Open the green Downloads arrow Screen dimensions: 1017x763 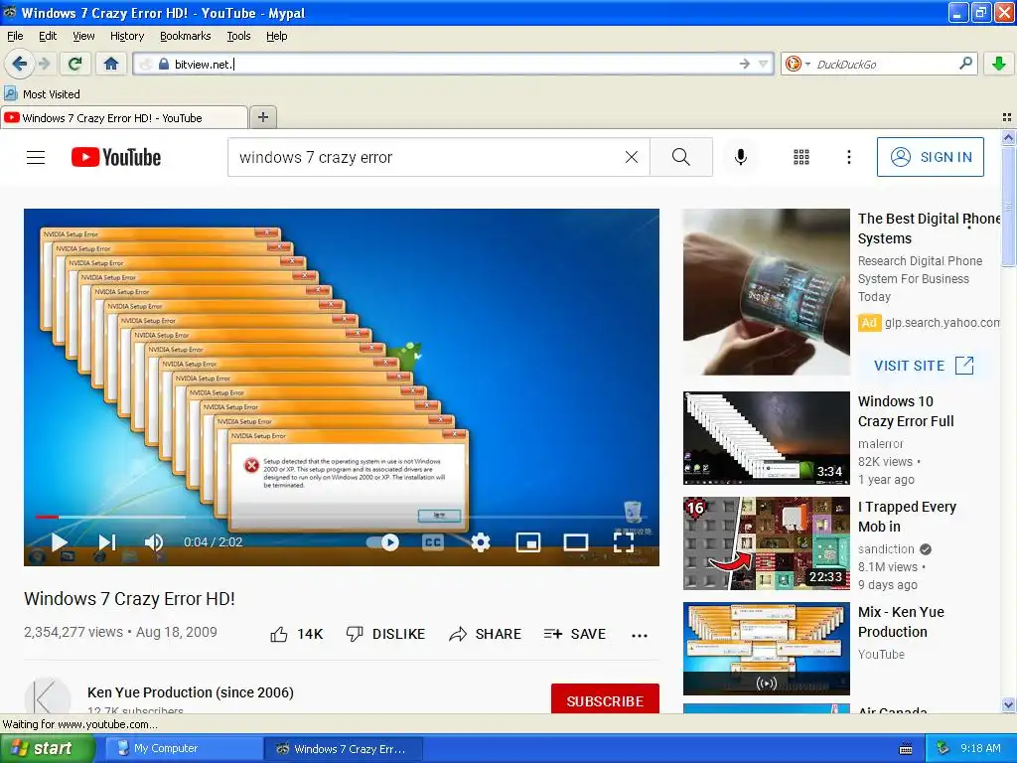coord(999,64)
